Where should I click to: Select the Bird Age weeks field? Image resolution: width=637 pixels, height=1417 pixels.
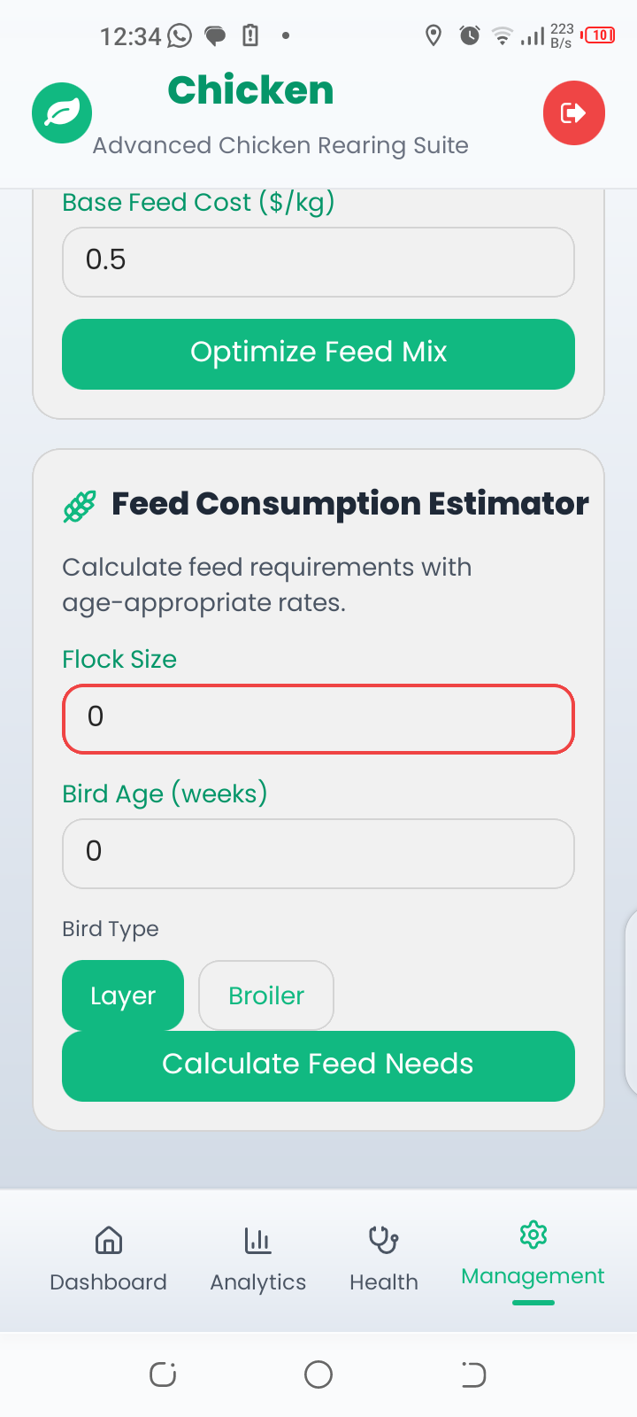318,853
